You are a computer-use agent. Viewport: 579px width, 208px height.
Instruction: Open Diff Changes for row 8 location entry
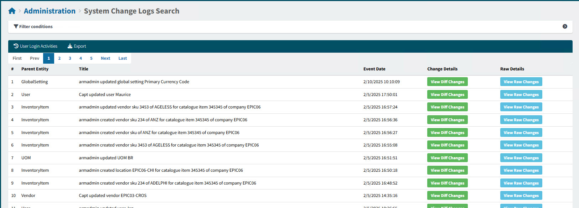[447, 170]
